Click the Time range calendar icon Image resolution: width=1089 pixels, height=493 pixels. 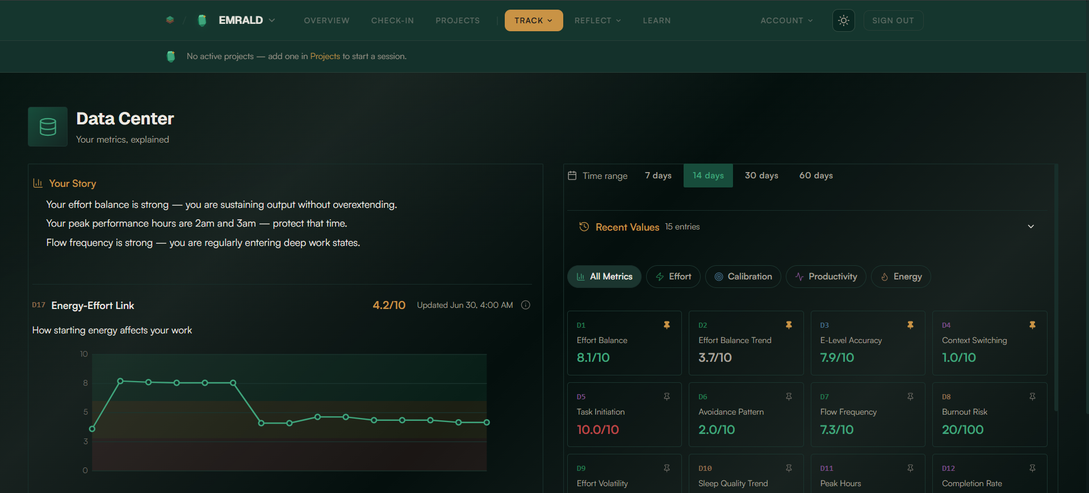tap(572, 176)
